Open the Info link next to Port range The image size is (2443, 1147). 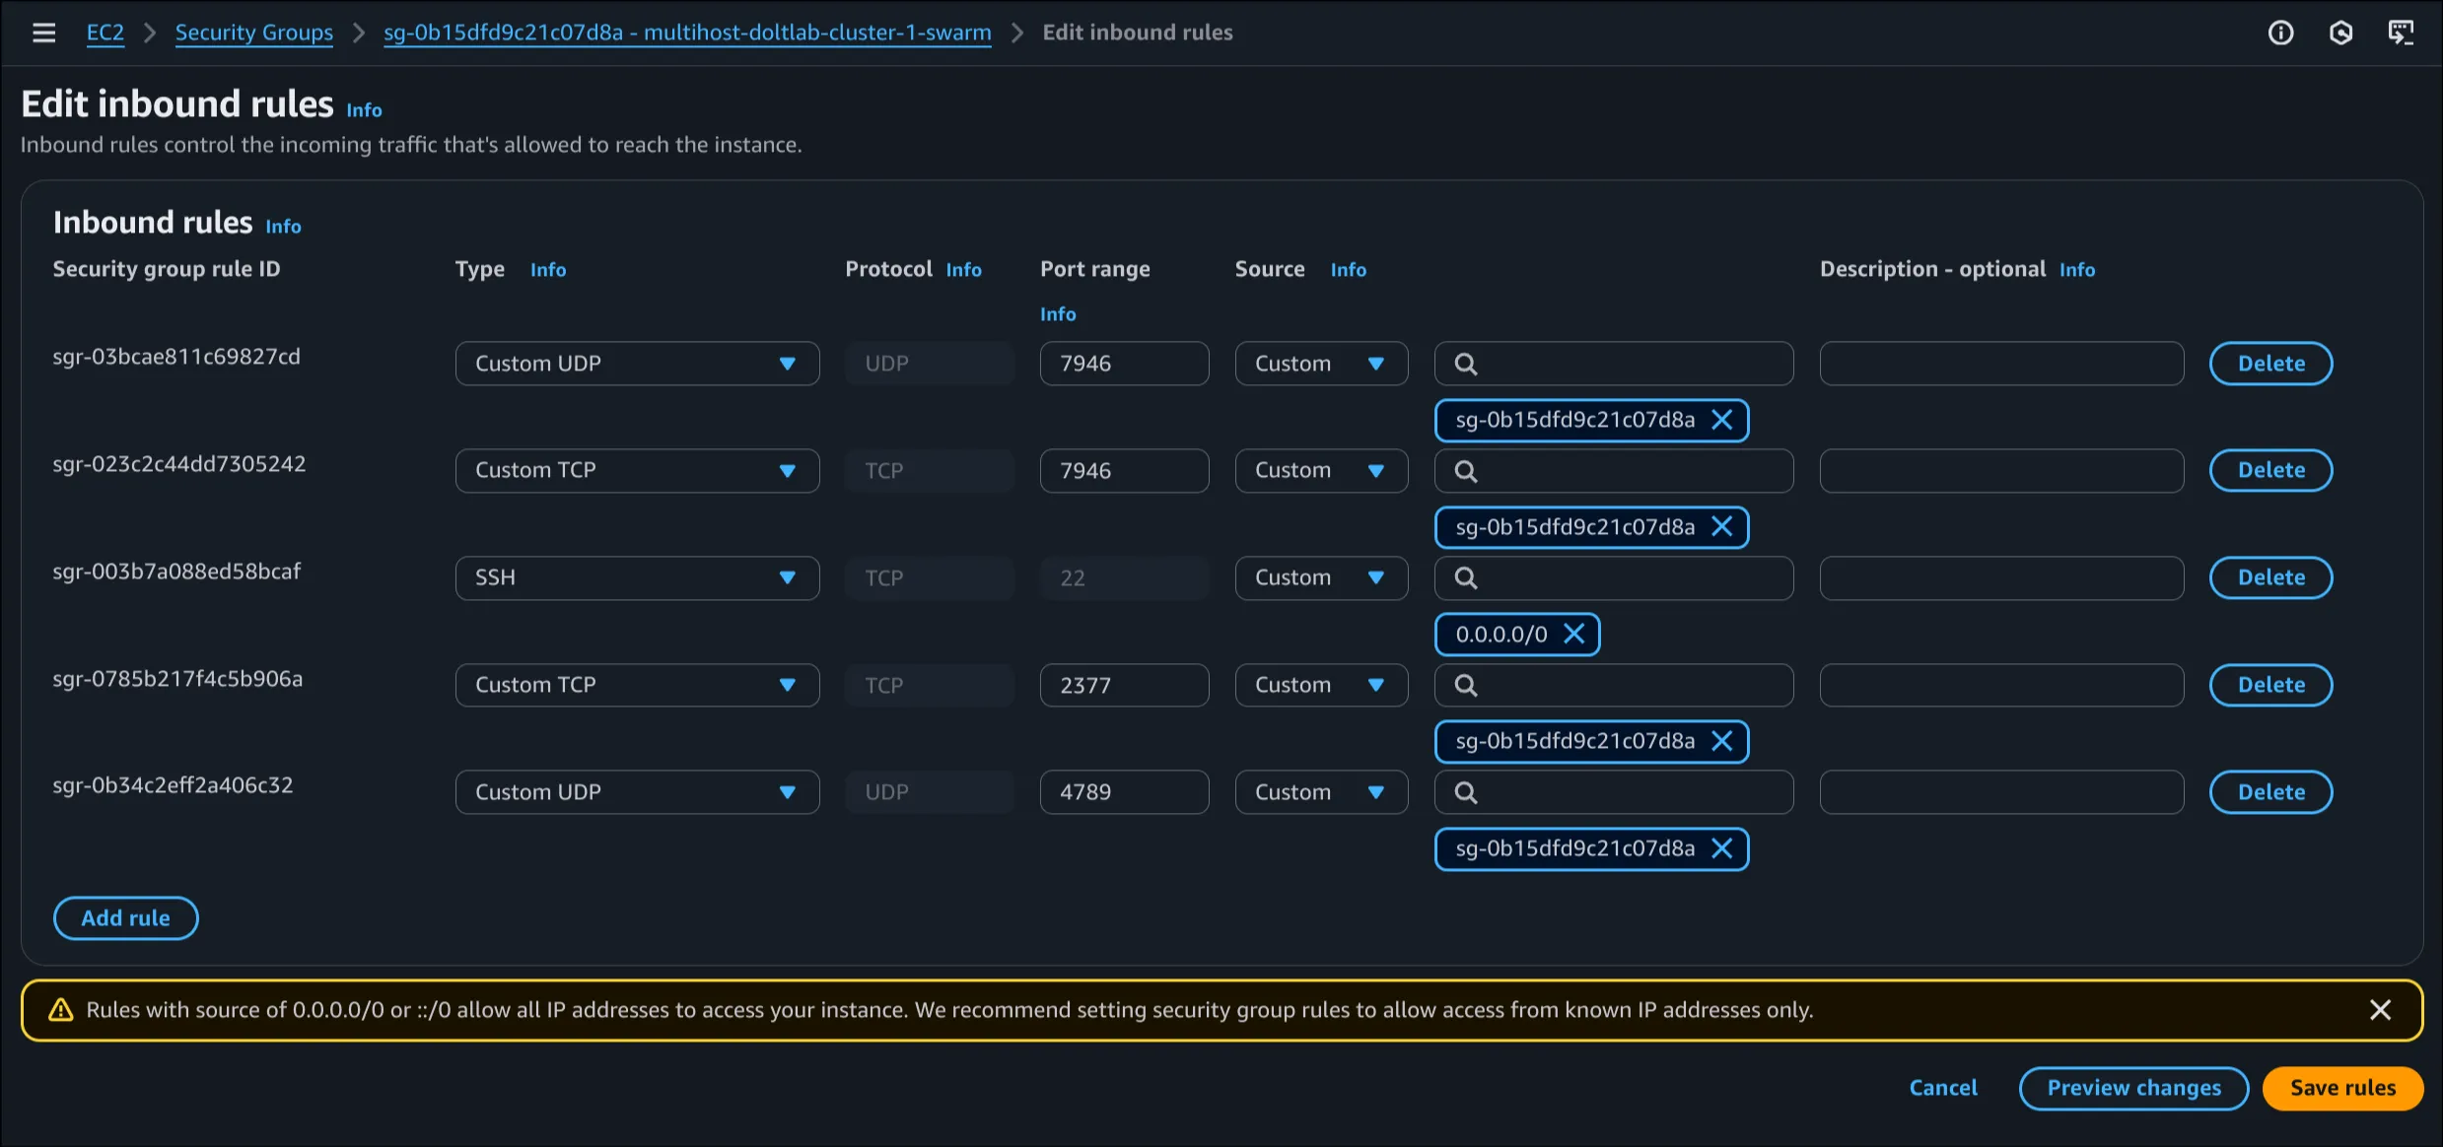(1057, 313)
